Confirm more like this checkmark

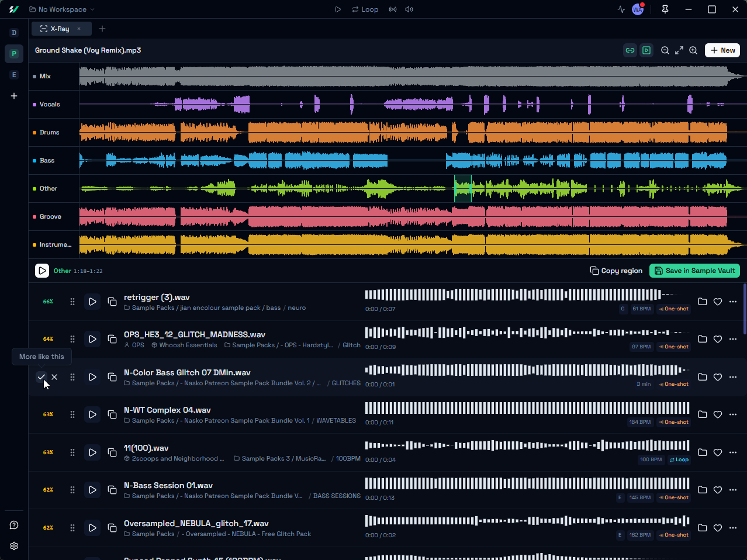click(x=41, y=377)
